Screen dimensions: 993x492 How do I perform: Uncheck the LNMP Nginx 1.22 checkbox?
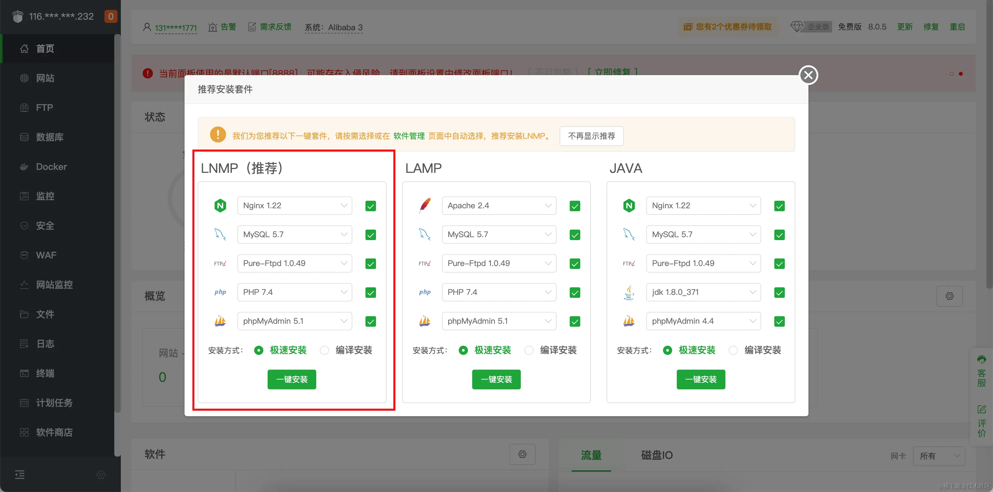click(370, 206)
